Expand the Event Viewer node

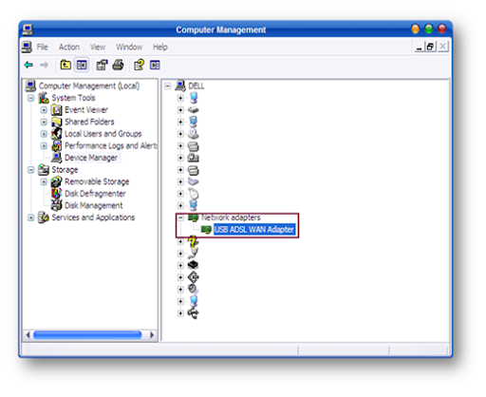[44, 110]
